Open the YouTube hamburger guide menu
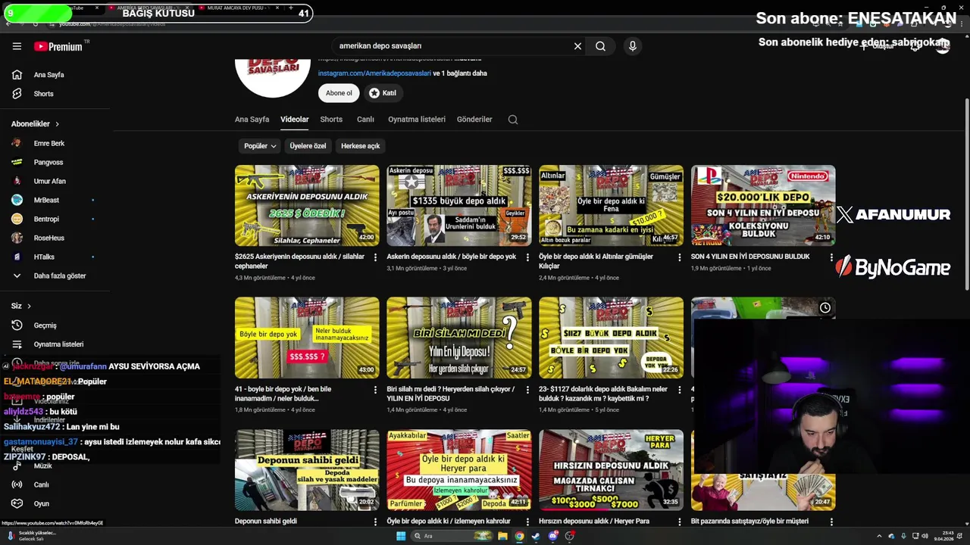970x545 pixels. coord(17,46)
